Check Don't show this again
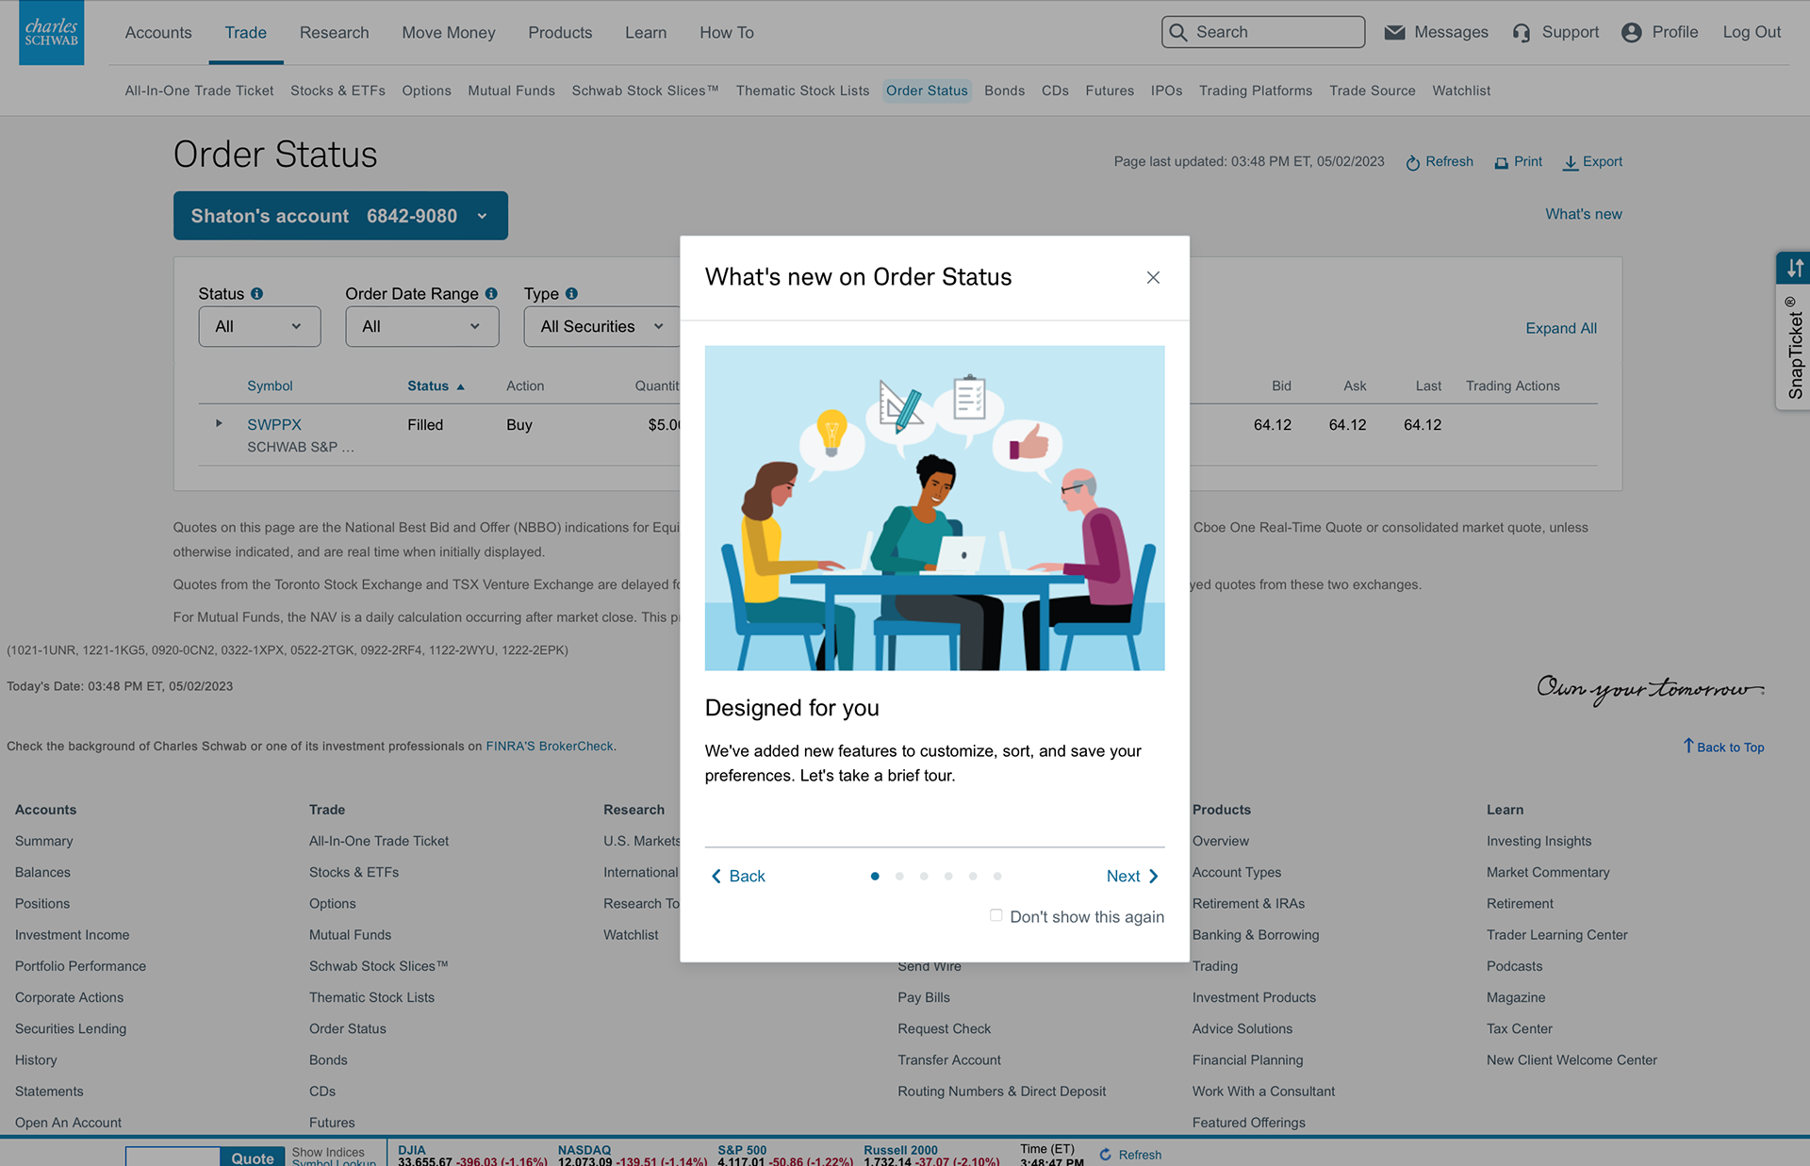The image size is (1810, 1166). pyautogui.click(x=995, y=915)
